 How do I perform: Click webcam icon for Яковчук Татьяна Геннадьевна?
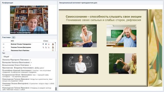point(46,44)
